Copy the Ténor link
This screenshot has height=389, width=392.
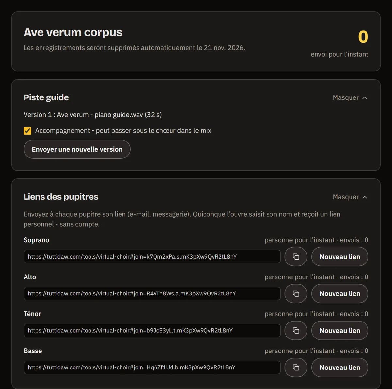296,331
